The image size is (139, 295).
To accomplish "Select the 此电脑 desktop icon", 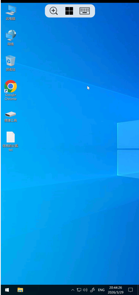I will click(10, 13).
